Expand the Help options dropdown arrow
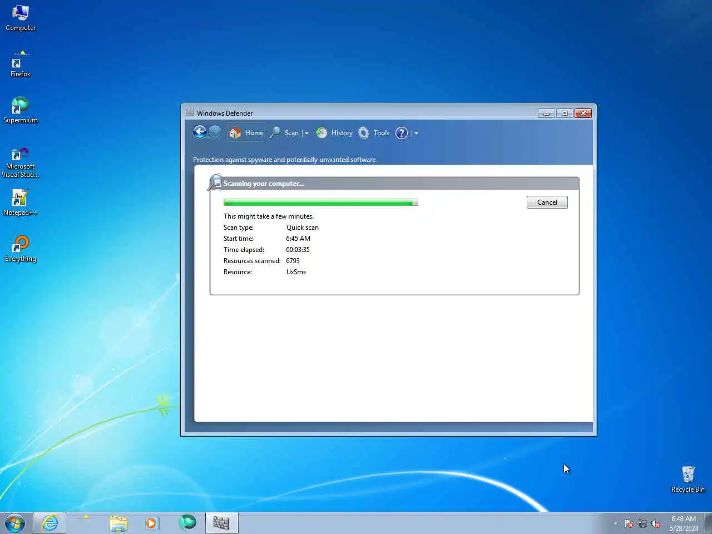The width and height of the screenshot is (712, 534). tap(416, 133)
